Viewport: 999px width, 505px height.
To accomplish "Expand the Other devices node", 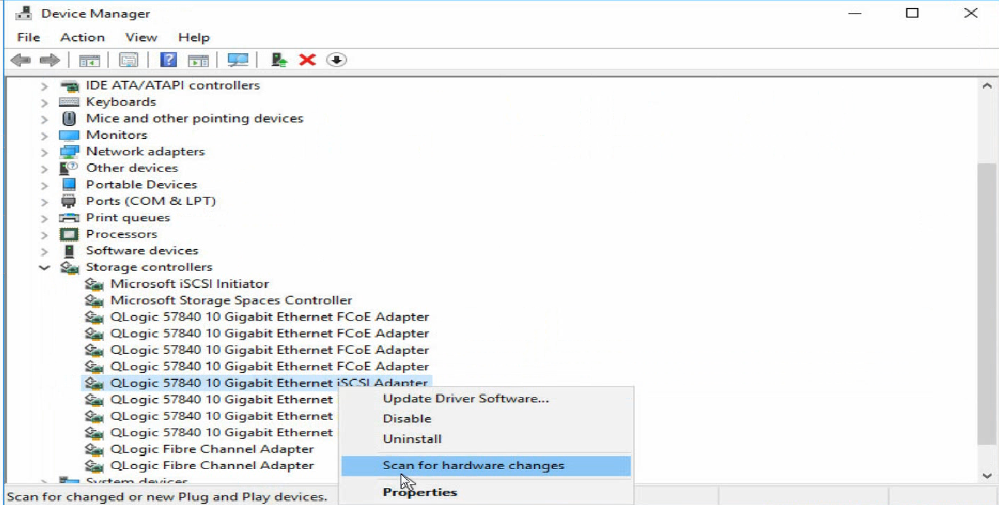I will point(44,169).
